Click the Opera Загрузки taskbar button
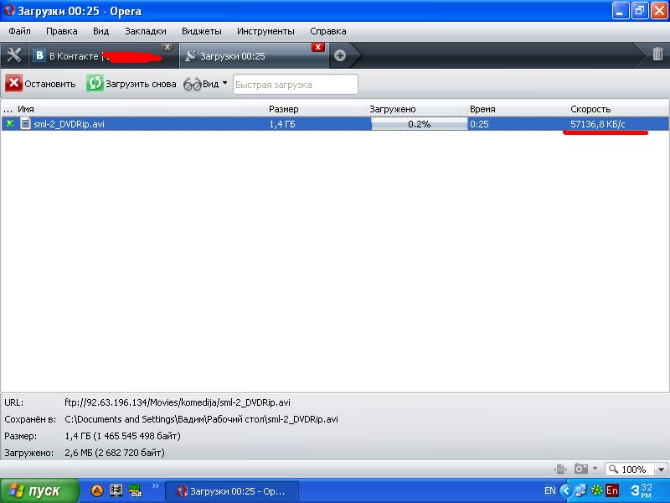 (232, 491)
